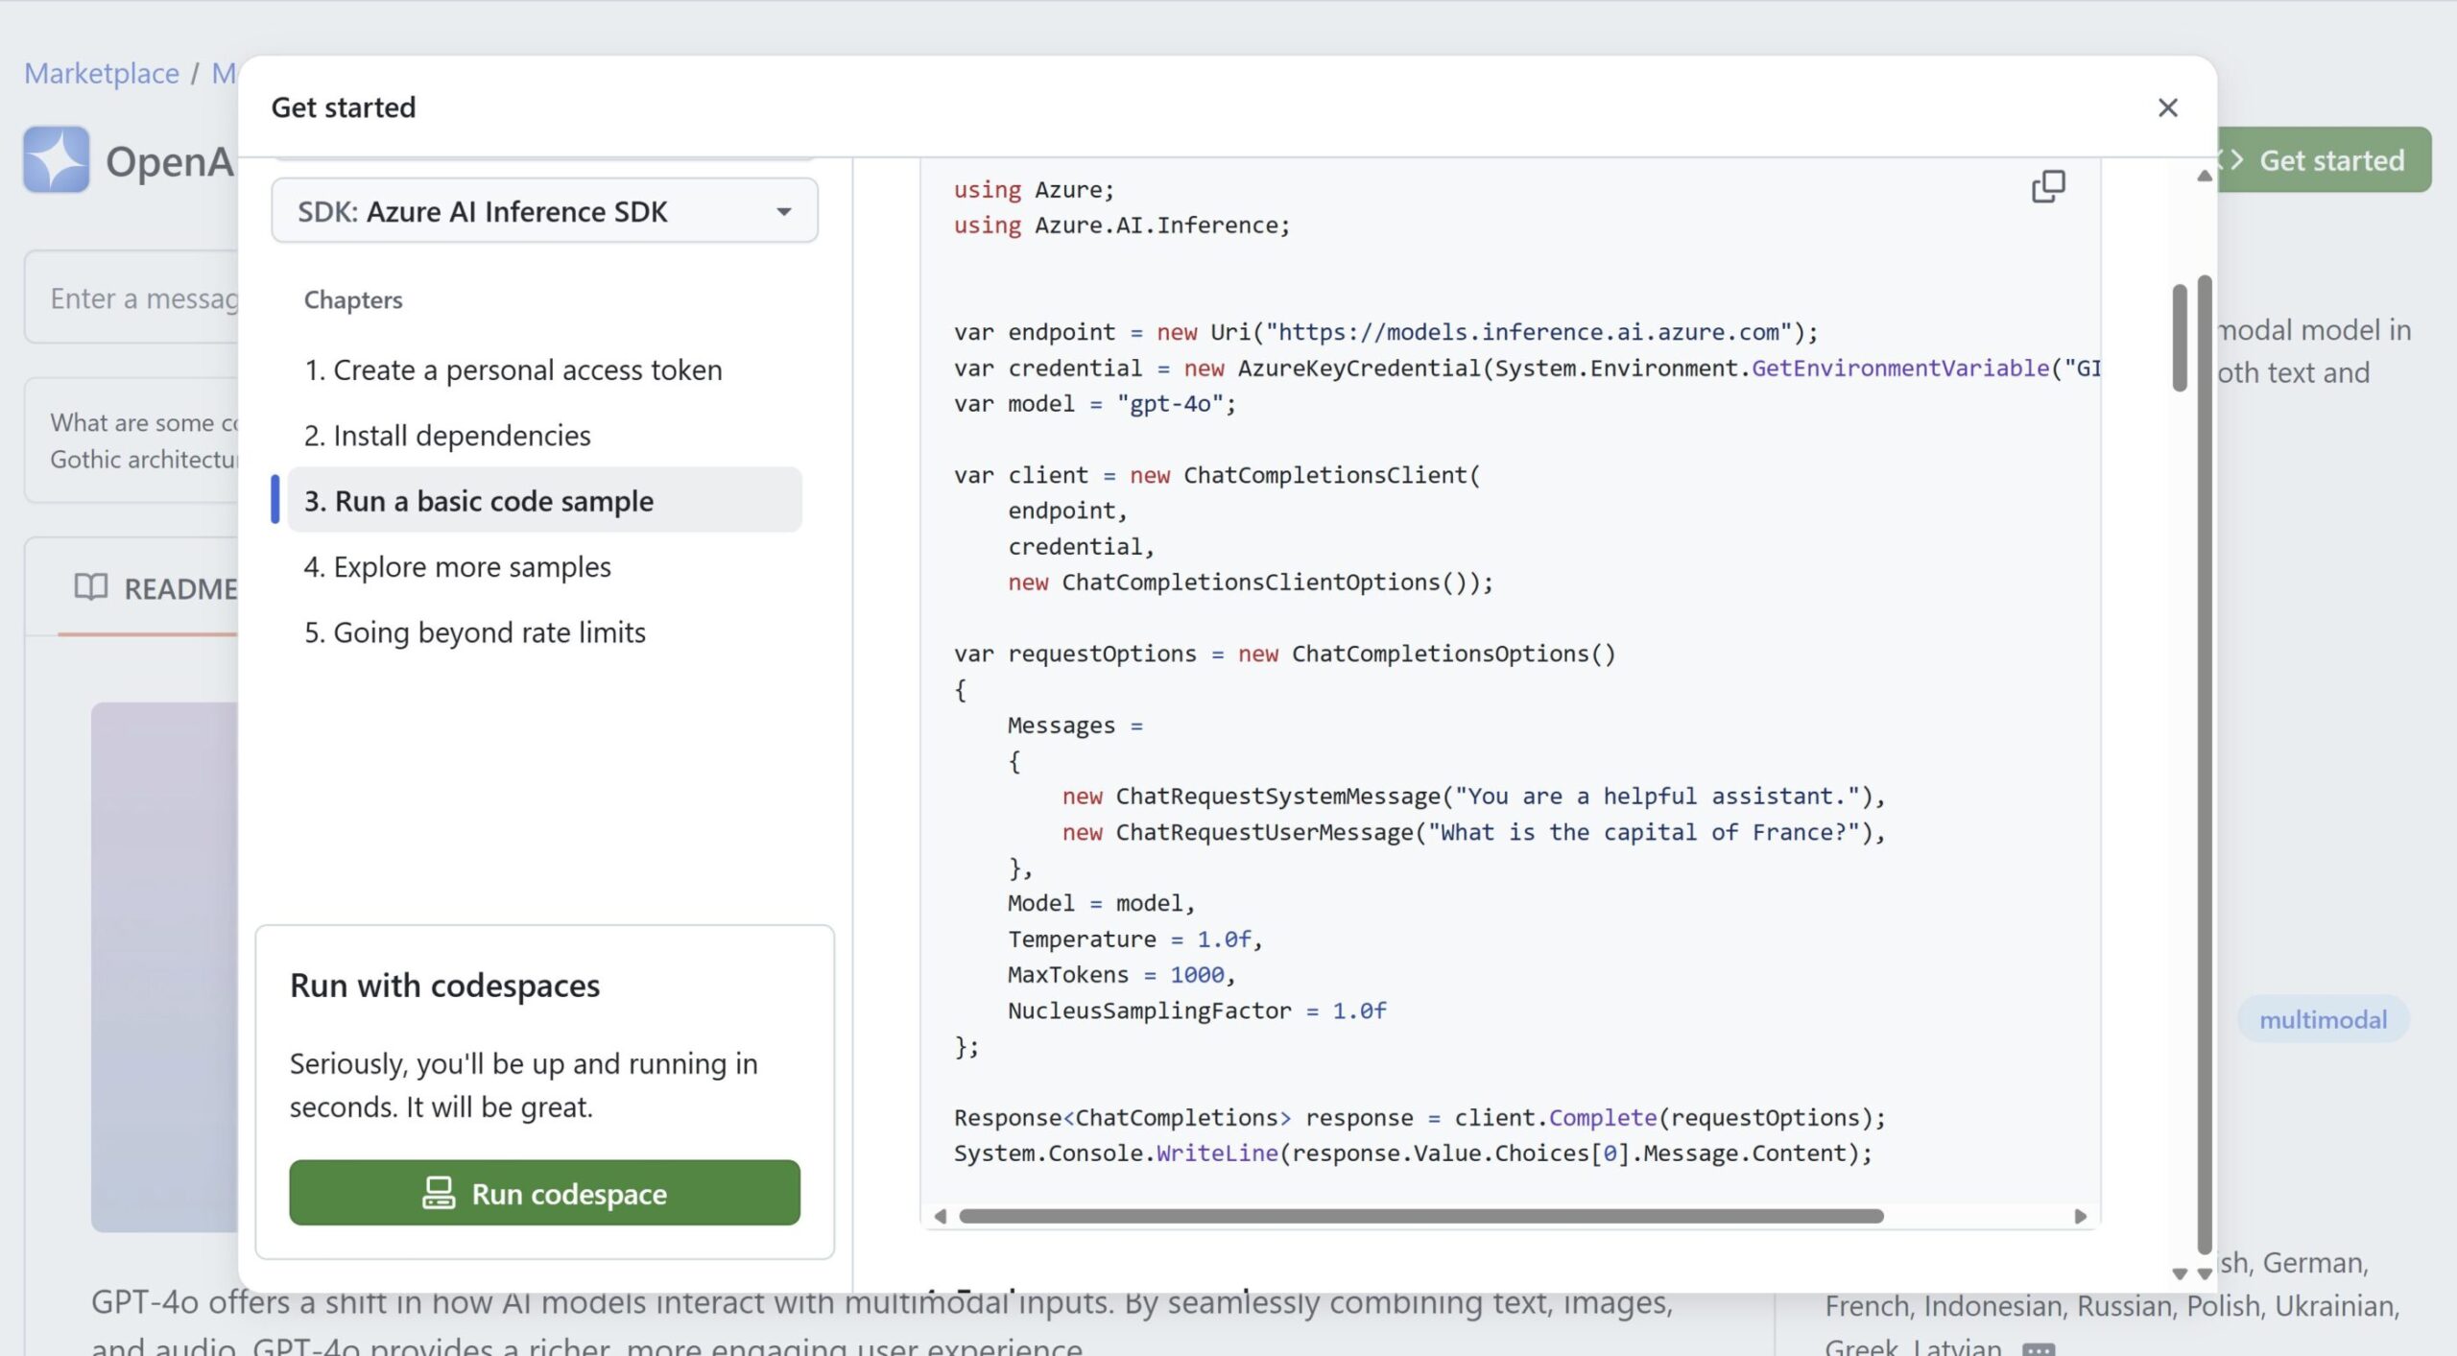Jump to Going beyond rate limits chapter

coord(474,632)
